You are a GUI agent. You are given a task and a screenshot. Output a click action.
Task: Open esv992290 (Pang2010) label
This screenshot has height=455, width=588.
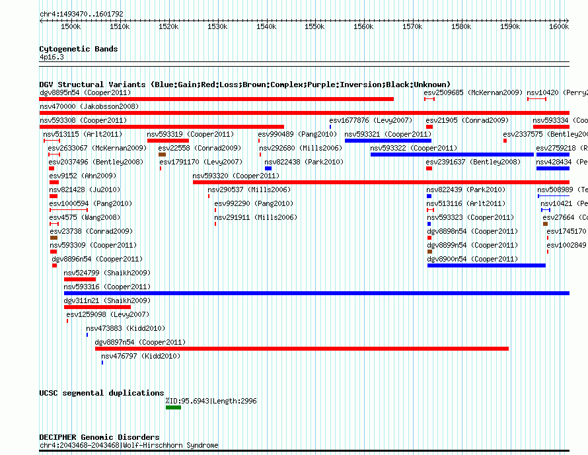point(254,203)
